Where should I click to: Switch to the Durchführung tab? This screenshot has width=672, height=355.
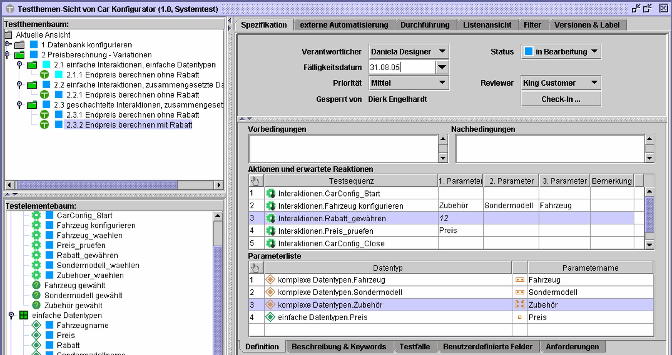point(425,25)
